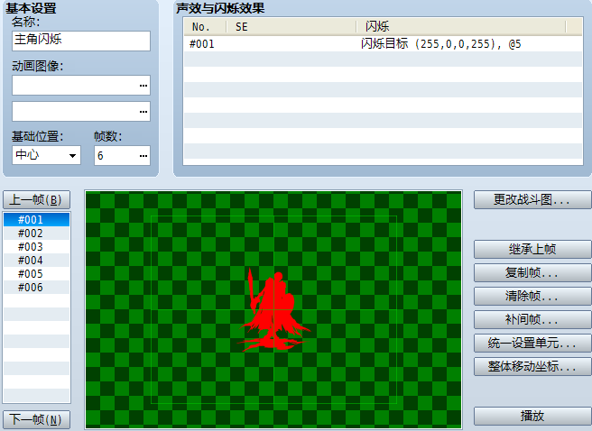Click the No. column header
Image resolution: width=592 pixels, height=431 pixels.
click(205, 27)
